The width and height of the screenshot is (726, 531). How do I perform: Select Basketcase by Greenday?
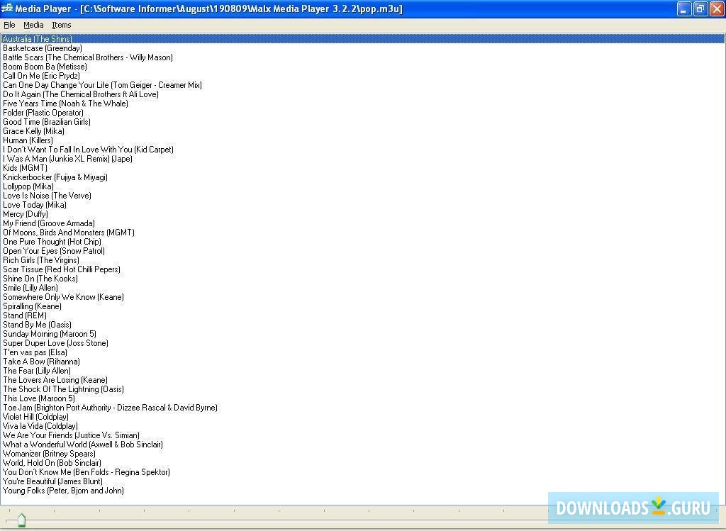coord(43,47)
